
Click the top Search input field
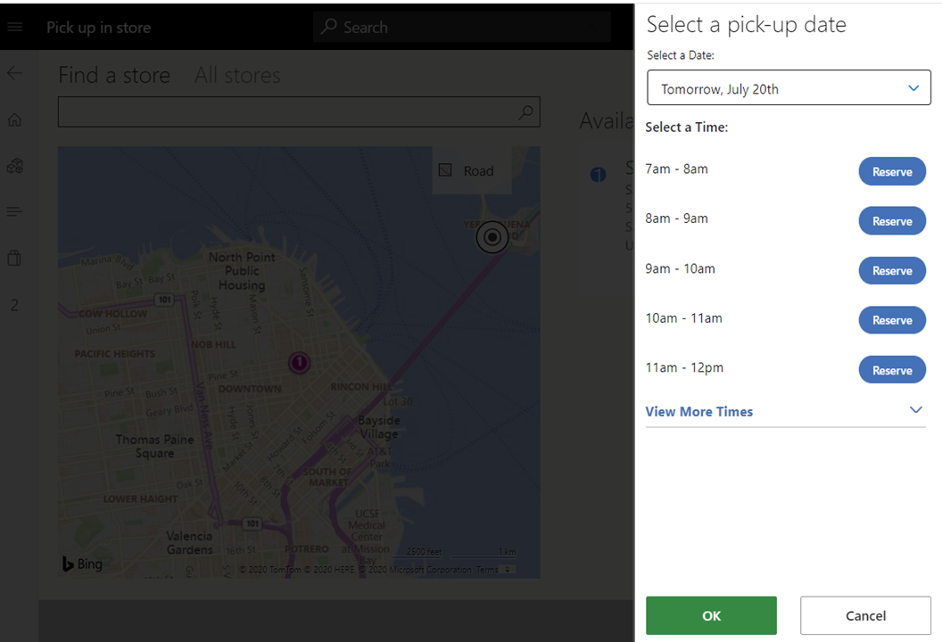pos(461,27)
